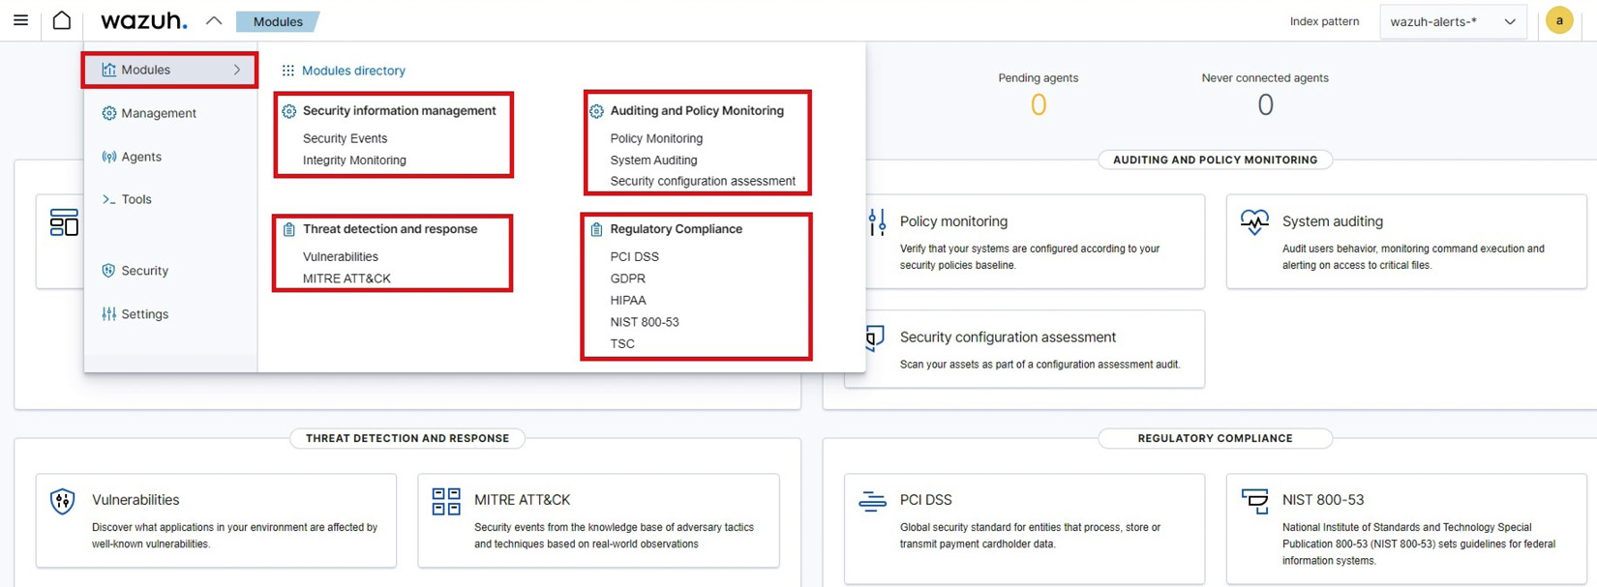Collapse the Wazuh menu with the up chevron
The width and height of the screenshot is (1597, 587).
(x=214, y=20)
